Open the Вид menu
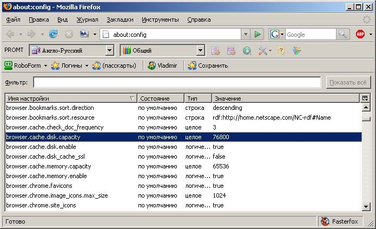This screenshot has height=229, width=376. (62, 19)
